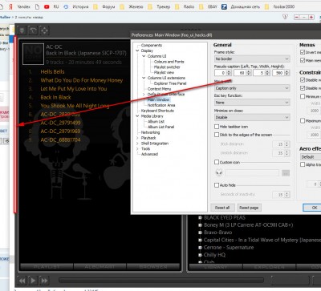Open the История bookmark clock icon

(66, 6)
